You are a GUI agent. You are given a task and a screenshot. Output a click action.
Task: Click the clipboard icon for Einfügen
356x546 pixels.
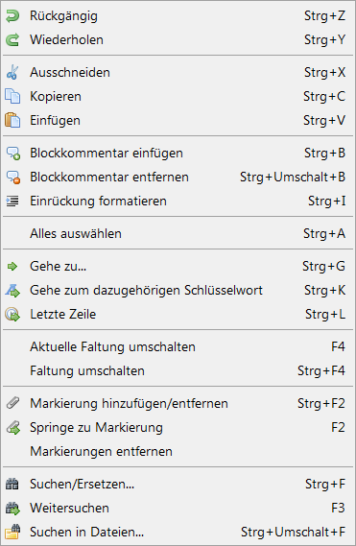coord(12,121)
